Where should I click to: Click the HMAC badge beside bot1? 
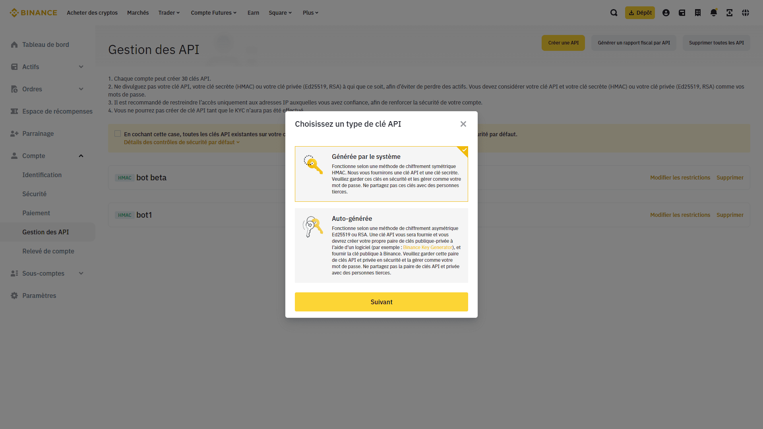pyautogui.click(x=124, y=215)
